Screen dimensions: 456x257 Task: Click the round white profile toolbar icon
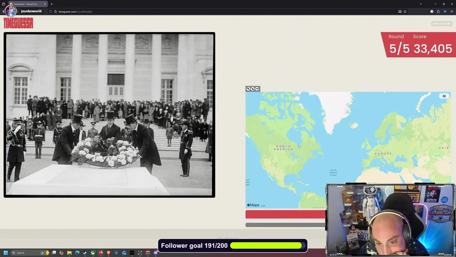pyautogui.click(x=432, y=11)
